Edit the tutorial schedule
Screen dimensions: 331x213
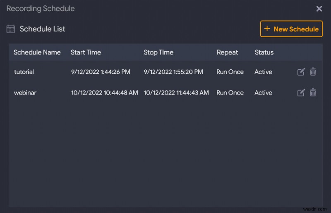tap(301, 72)
